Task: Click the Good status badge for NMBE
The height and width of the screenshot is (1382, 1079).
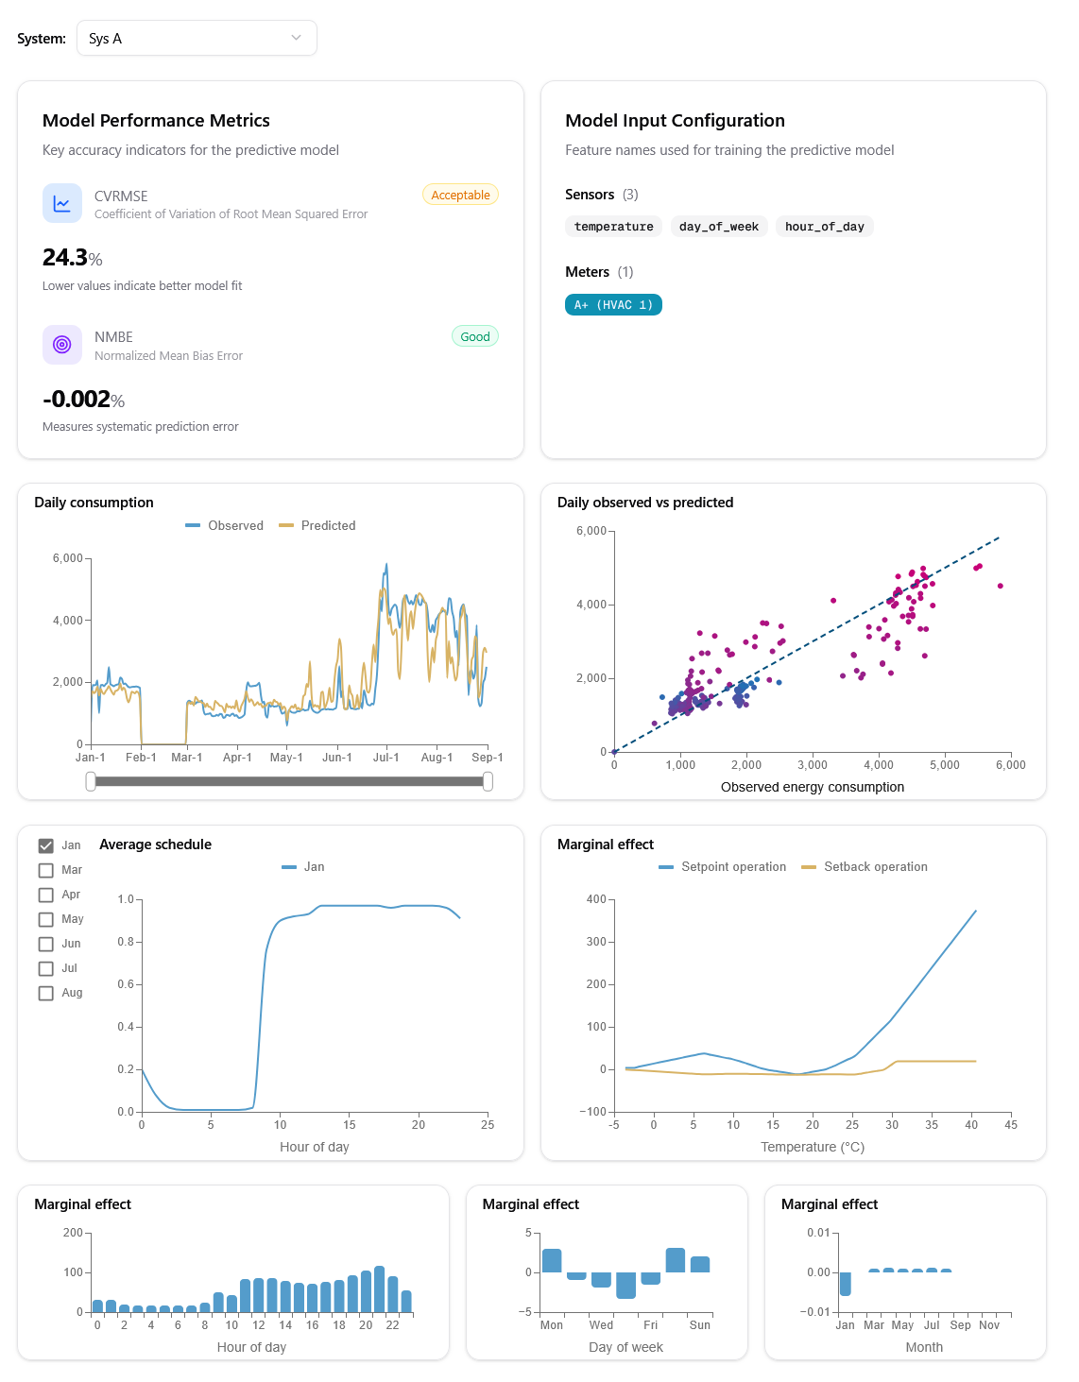Action: tap(474, 337)
